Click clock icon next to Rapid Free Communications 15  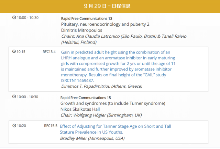pyautogui.click(x=14, y=97)
